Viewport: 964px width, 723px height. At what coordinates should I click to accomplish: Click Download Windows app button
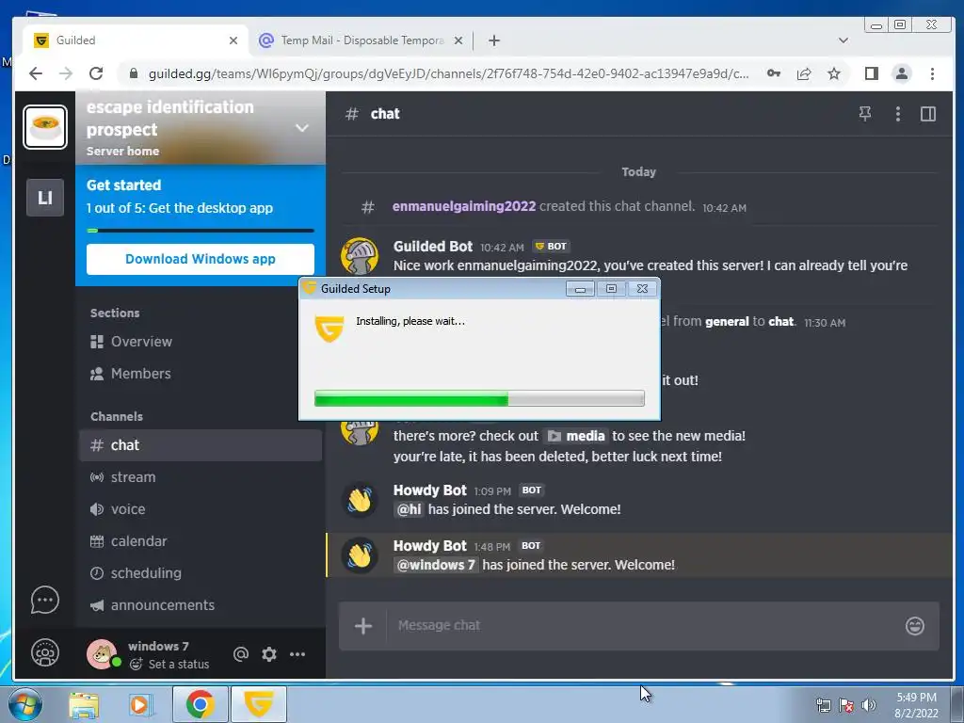tap(201, 259)
